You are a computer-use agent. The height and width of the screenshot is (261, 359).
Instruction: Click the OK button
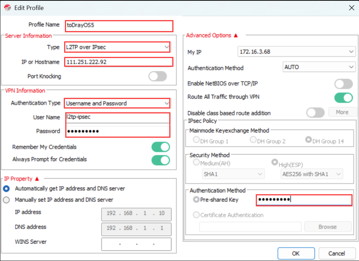pyautogui.click(x=296, y=253)
